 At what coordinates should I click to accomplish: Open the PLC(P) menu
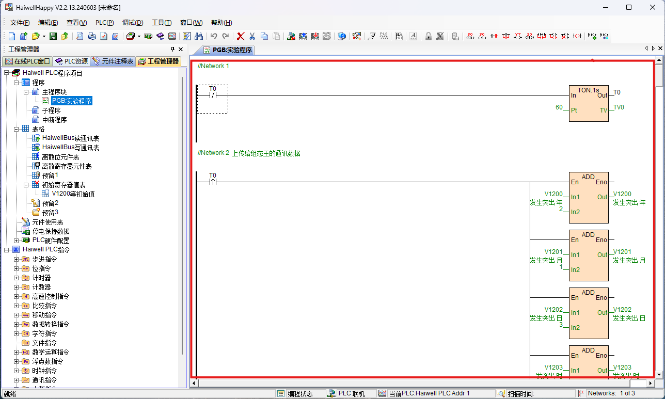click(x=105, y=23)
